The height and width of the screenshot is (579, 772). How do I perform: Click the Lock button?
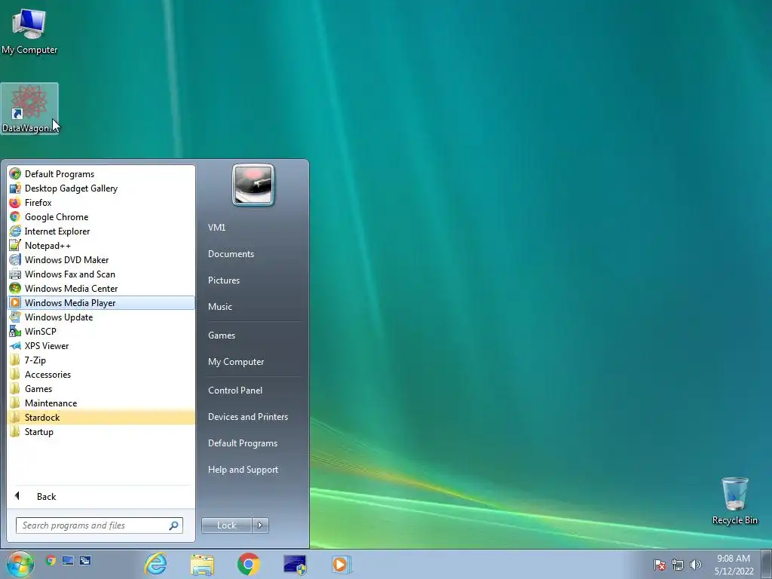tap(226, 525)
